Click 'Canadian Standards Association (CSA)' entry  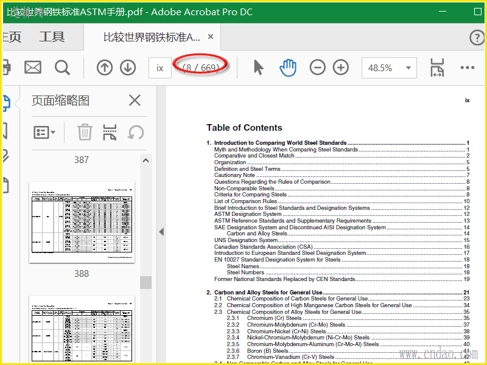click(x=342, y=247)
